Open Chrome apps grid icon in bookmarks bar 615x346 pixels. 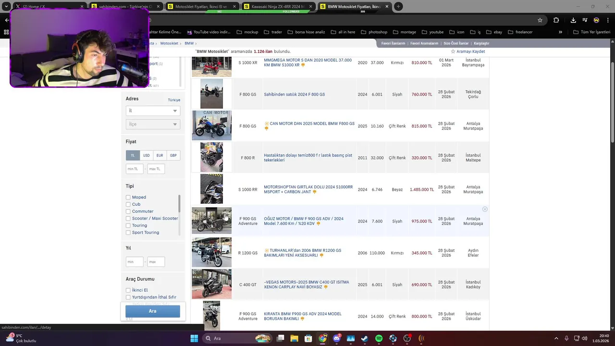6,32
